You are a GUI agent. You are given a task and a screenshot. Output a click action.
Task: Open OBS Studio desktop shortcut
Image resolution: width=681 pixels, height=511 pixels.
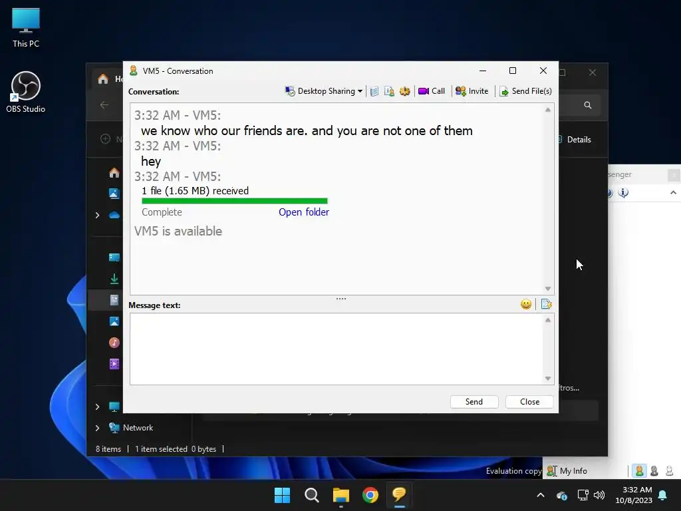(26, 92)
